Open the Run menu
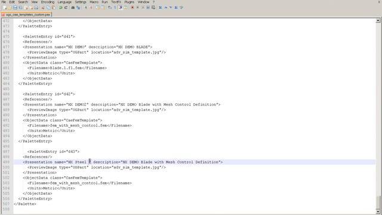The width and height of the screenshot is (382, 215). [105, 2]
